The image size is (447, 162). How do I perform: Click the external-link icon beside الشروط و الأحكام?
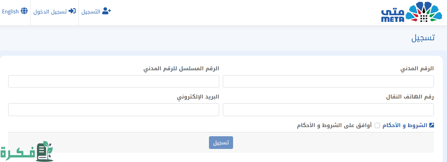point(431,125)
